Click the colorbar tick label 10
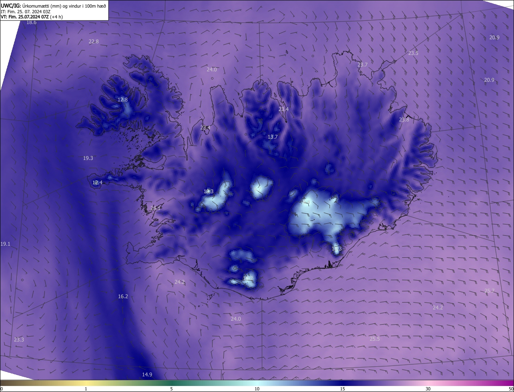Image resolution: width=514 pixels, height=392 pixels. tap(257, 389)
